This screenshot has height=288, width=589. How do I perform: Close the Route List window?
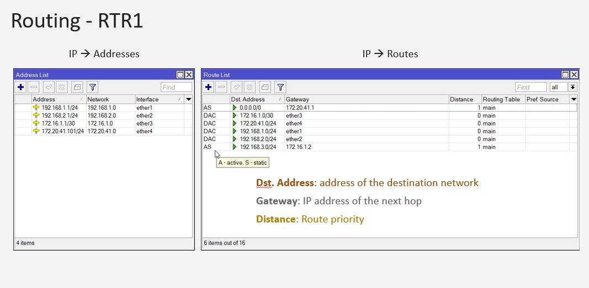574,75
